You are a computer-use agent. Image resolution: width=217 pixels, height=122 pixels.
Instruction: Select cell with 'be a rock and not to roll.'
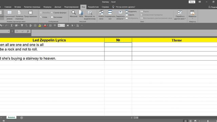point(52,49)
